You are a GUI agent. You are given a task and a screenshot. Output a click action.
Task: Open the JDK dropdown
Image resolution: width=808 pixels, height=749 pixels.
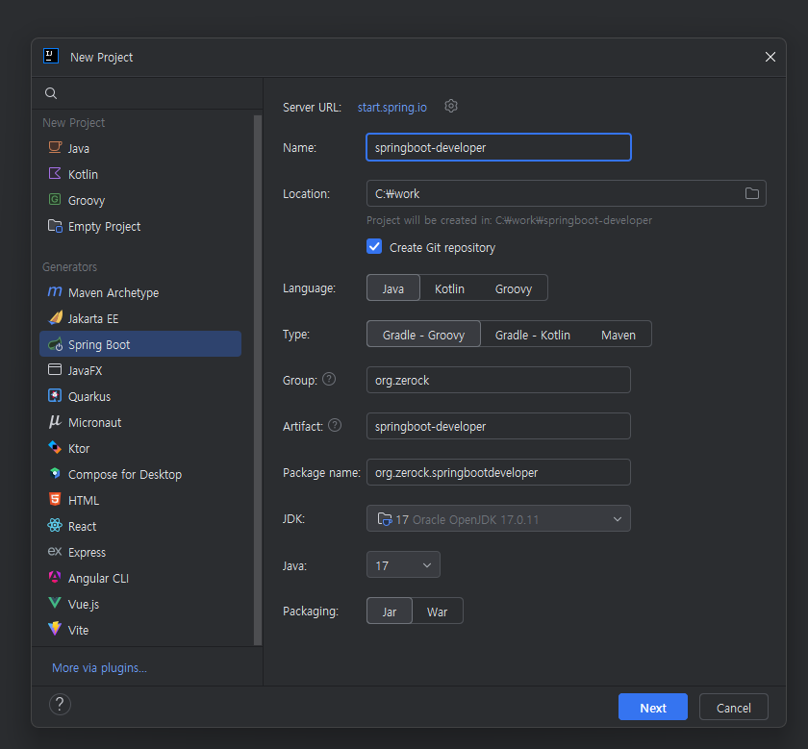tap(498, 519)
